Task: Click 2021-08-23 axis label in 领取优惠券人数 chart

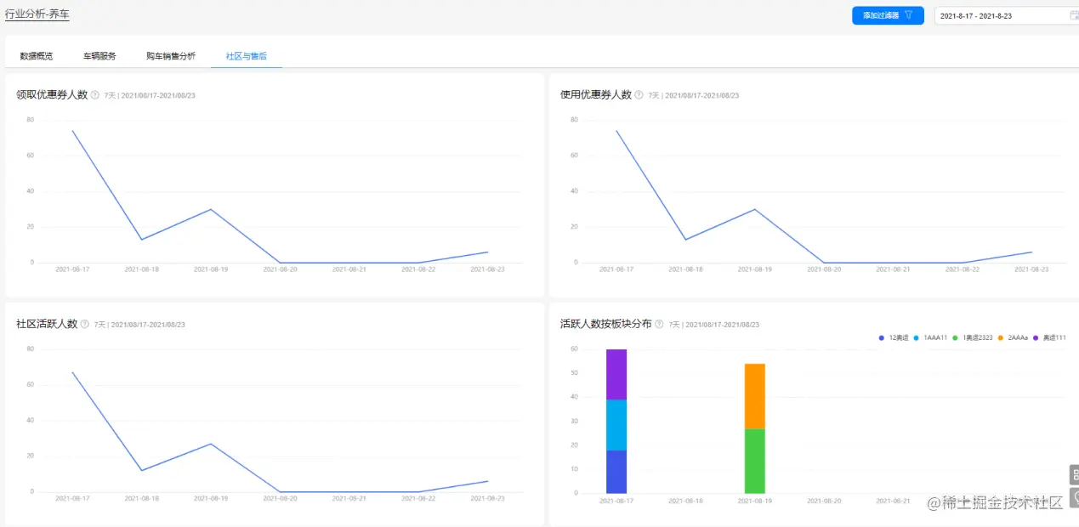Action: [487, 269]
